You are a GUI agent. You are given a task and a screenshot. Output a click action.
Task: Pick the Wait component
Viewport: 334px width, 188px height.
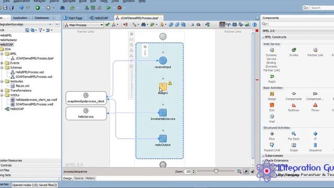272,119
